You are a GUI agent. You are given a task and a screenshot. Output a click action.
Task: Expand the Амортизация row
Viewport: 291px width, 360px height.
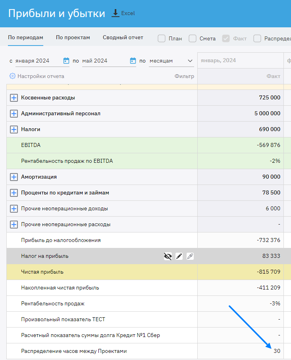(14, 177)
